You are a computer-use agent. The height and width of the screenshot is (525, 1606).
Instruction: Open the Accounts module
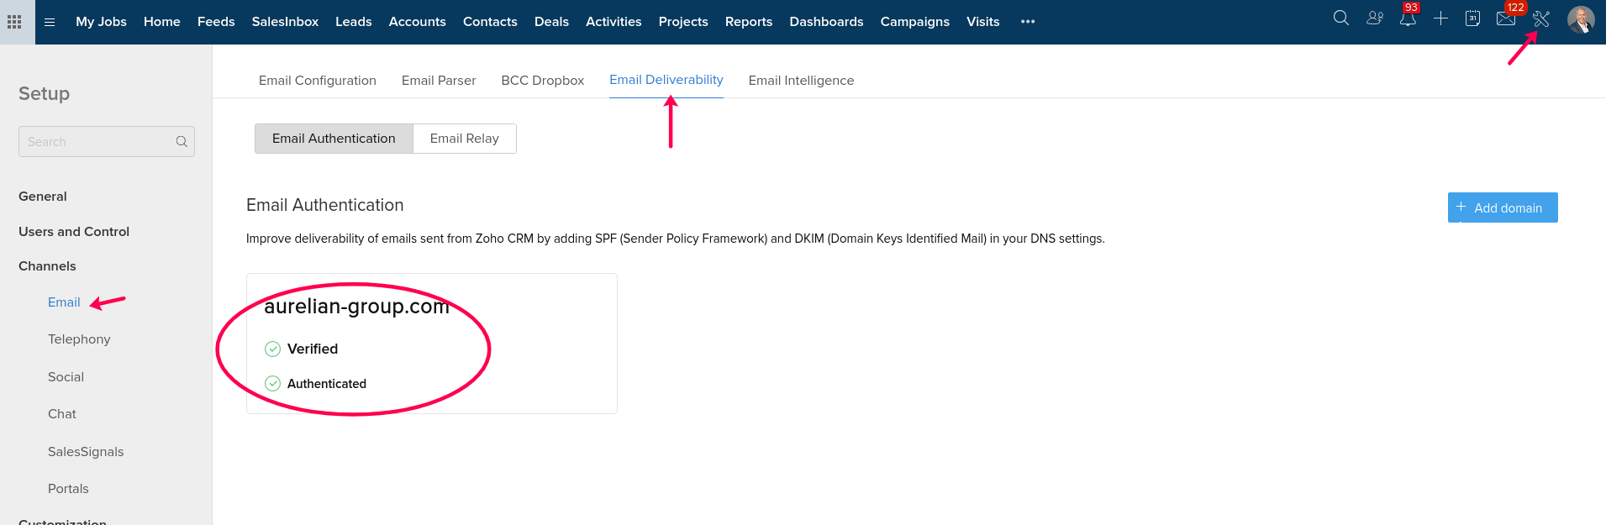coord(418,22)
